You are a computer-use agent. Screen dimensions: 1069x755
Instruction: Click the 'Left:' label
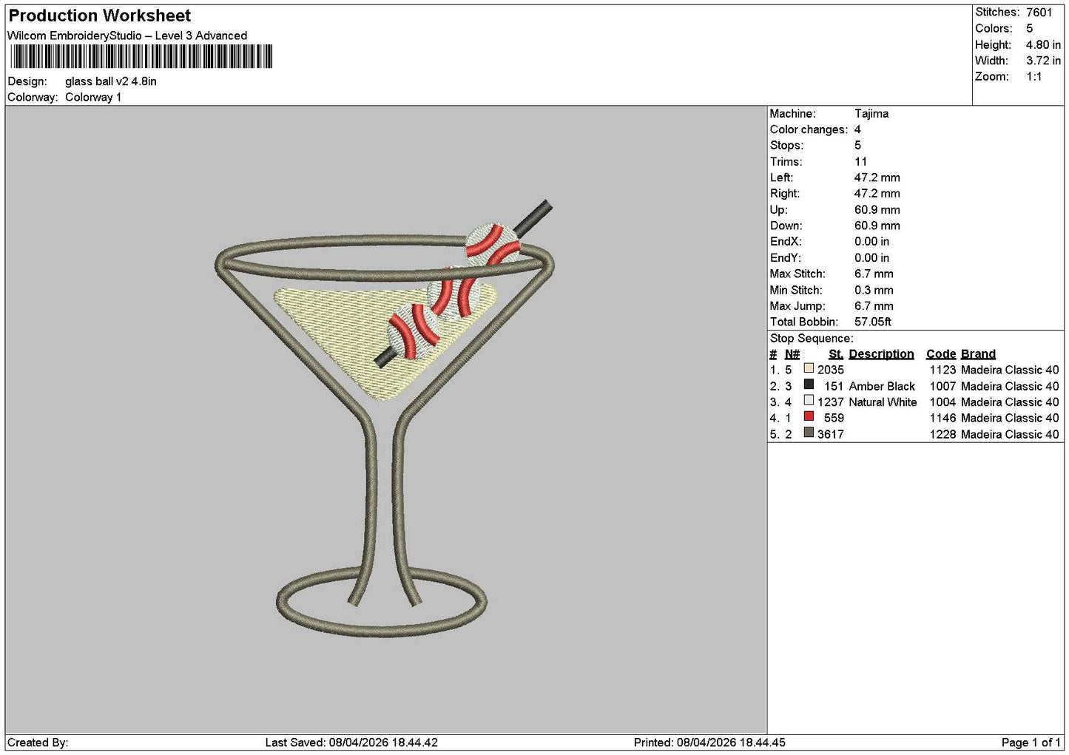click(781, 177)
